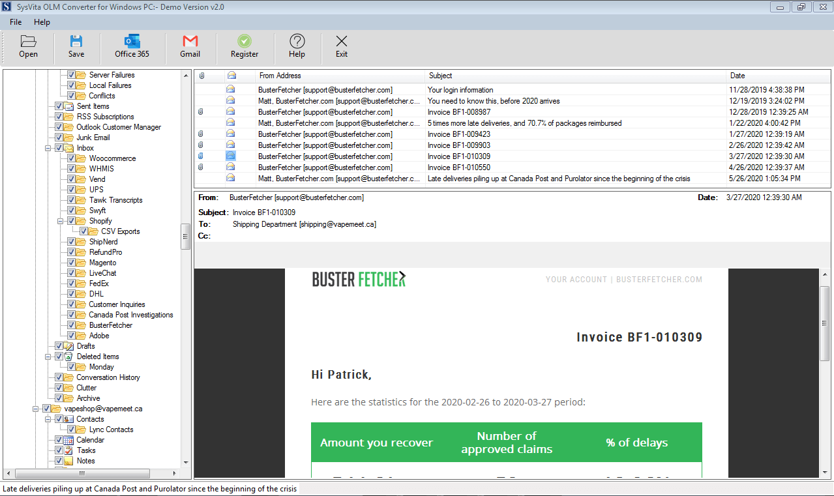Toggle the Junk Email folder checkbox

point(59,138)
